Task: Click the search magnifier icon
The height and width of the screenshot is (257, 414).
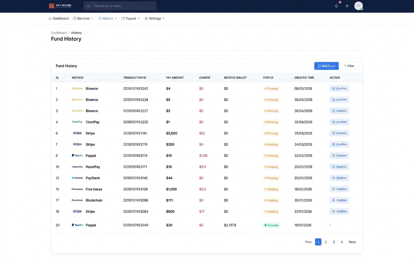Action: pyautogui.click(x=88, y=6)
